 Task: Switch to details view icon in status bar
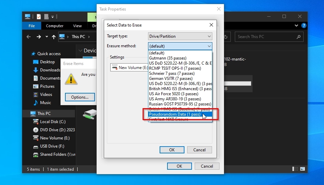coord(295,169)
